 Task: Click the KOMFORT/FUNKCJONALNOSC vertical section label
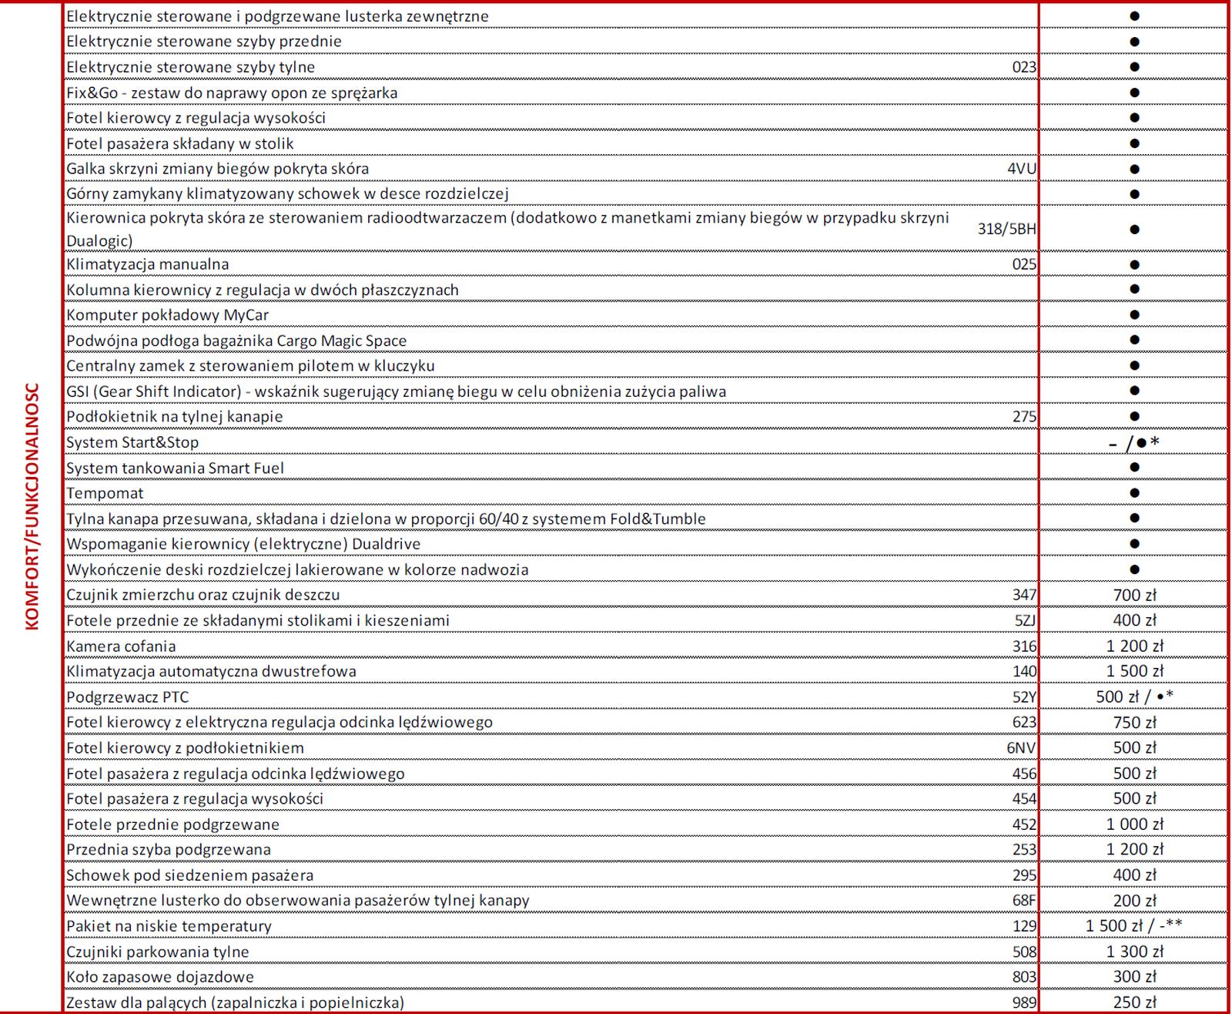pyautogui.click(x=32, y=506)
